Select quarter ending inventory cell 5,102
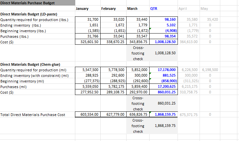 tap(163, 25)
